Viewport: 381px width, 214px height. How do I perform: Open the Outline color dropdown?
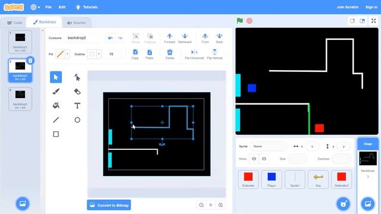[x=99, y=54]
